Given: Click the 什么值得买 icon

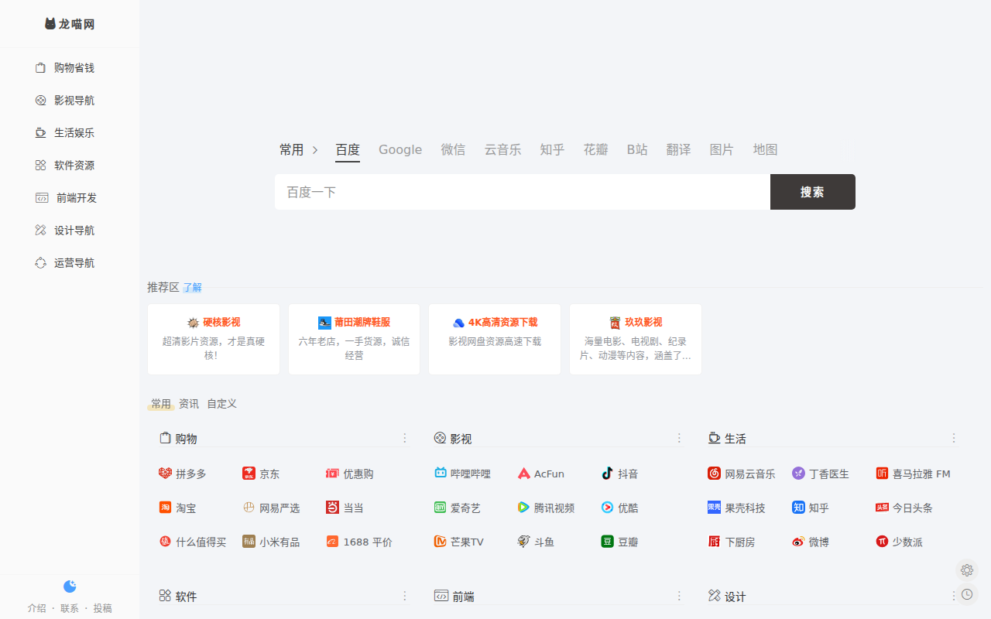Looking at the screenshot, I should click(165, 542).
